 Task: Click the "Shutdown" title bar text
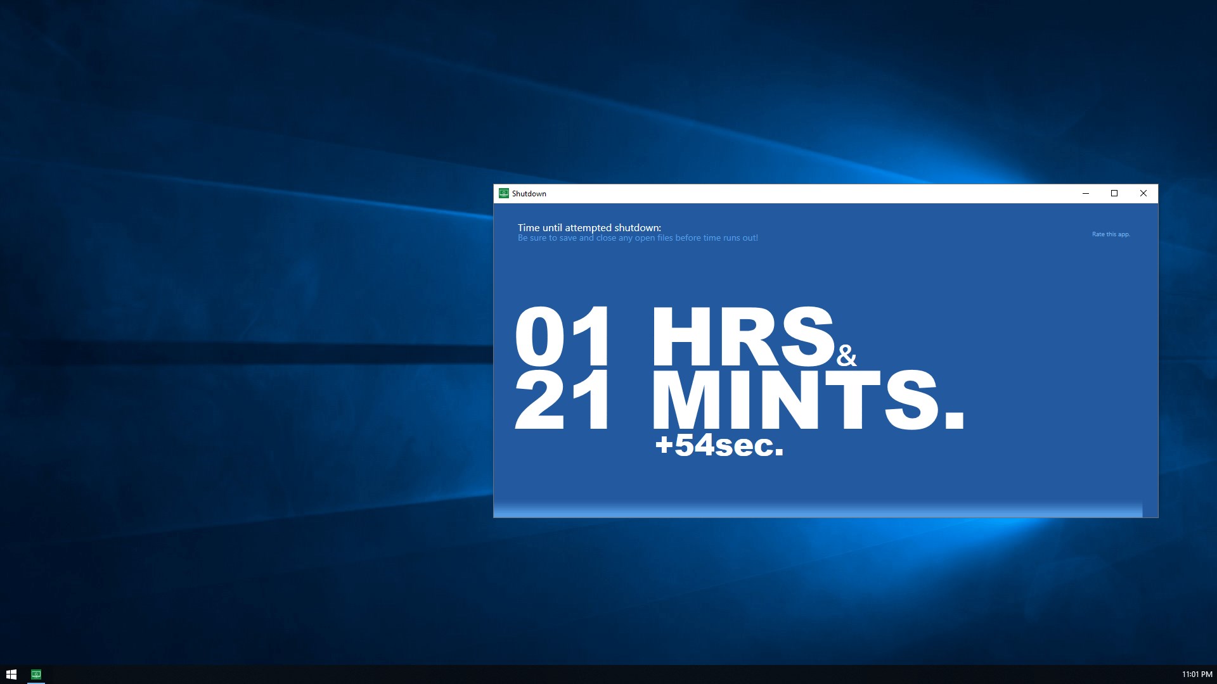529,194
